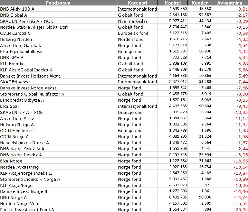The width and height of the screenshot is (248, 212).
Task: Select capital value 4 699 660
Action: click(x=178, y=9)
